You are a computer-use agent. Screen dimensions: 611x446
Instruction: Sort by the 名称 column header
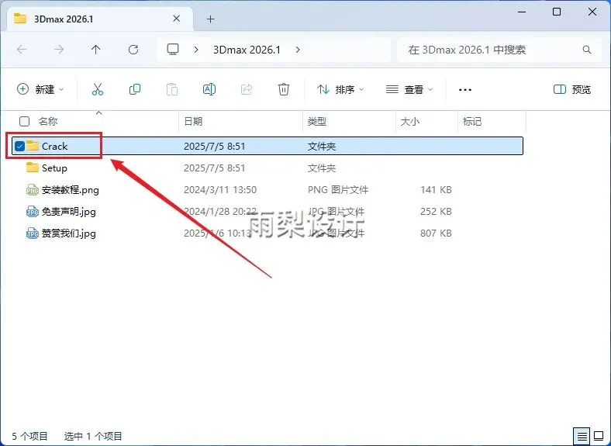click(48, 121)
